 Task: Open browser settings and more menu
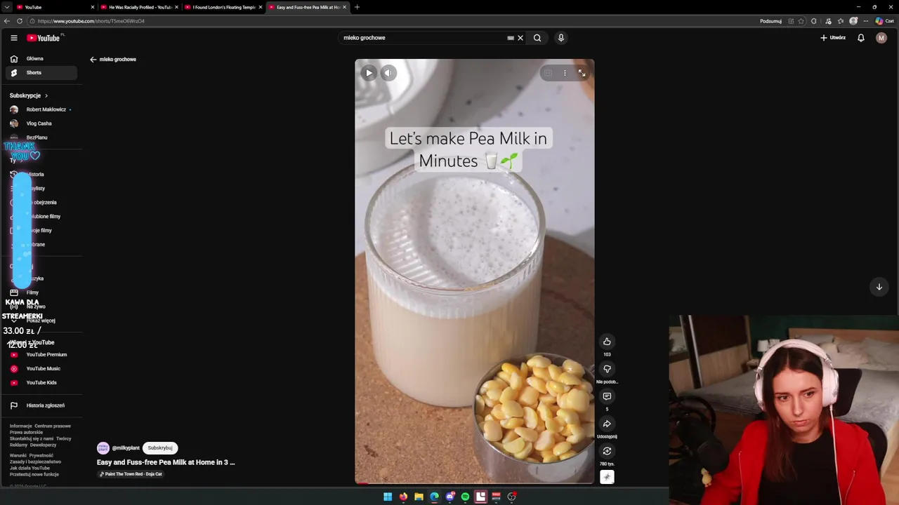click(866, 21)
